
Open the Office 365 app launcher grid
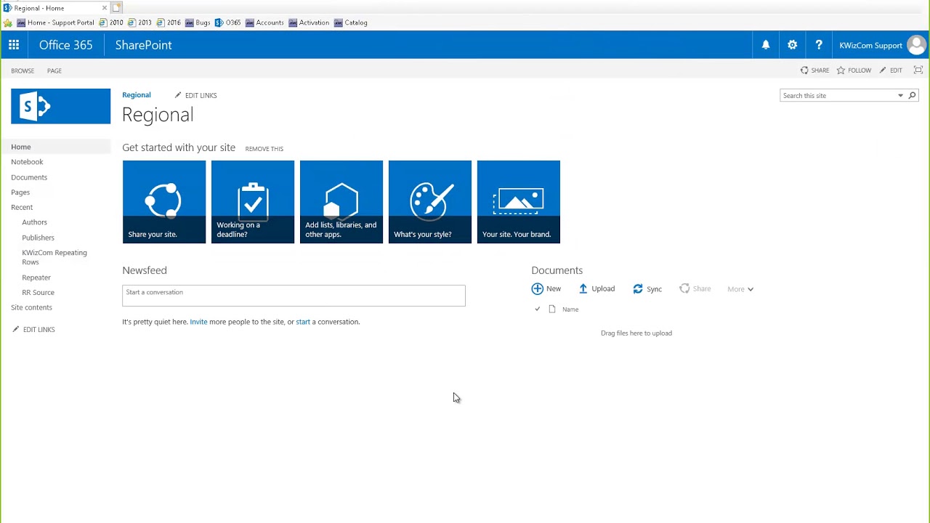[x=14, y=45]
